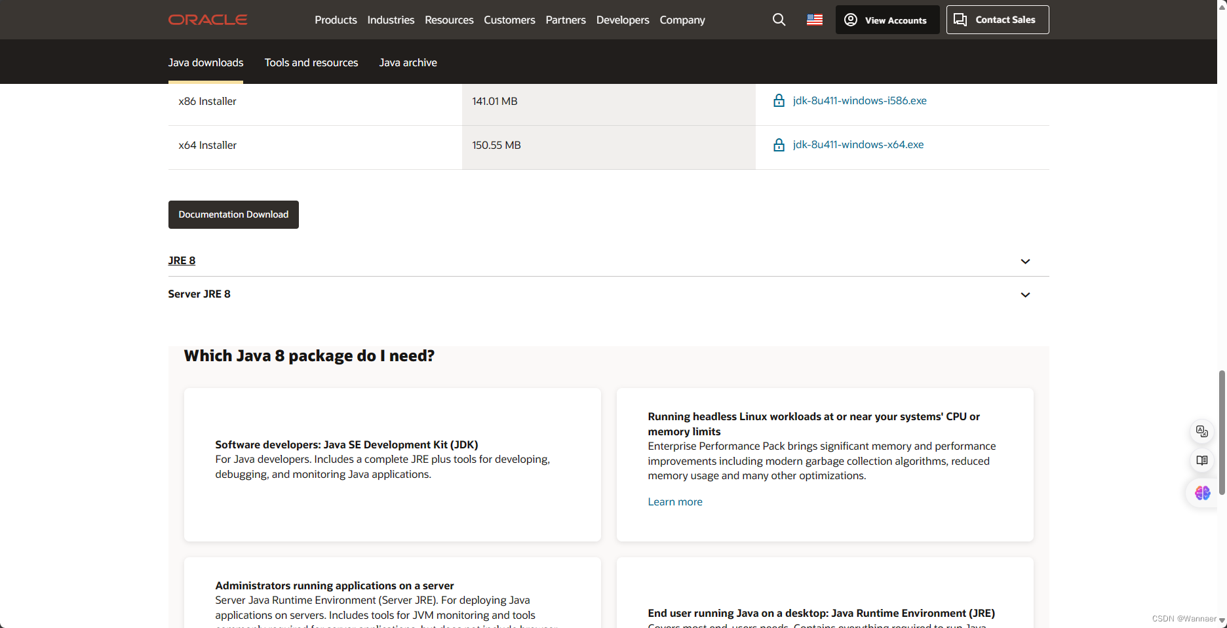Viewport: 1227px width, 628px height.
Task: Click the translate icon in the side panel
Action: coord(1201,431)
